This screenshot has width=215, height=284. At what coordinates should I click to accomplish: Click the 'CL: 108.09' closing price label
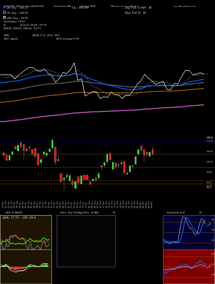click(x=80, y=8)
